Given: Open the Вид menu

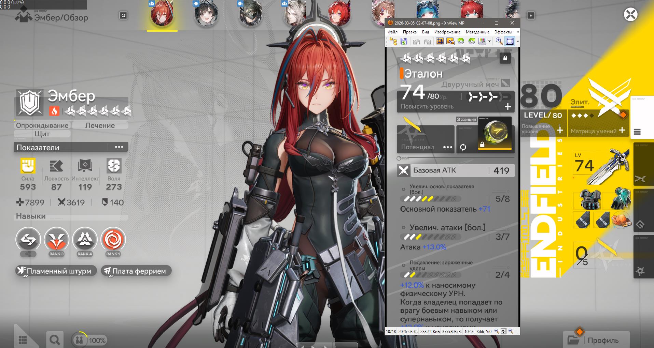Looking at the screenshot, I should coord(426,32).
